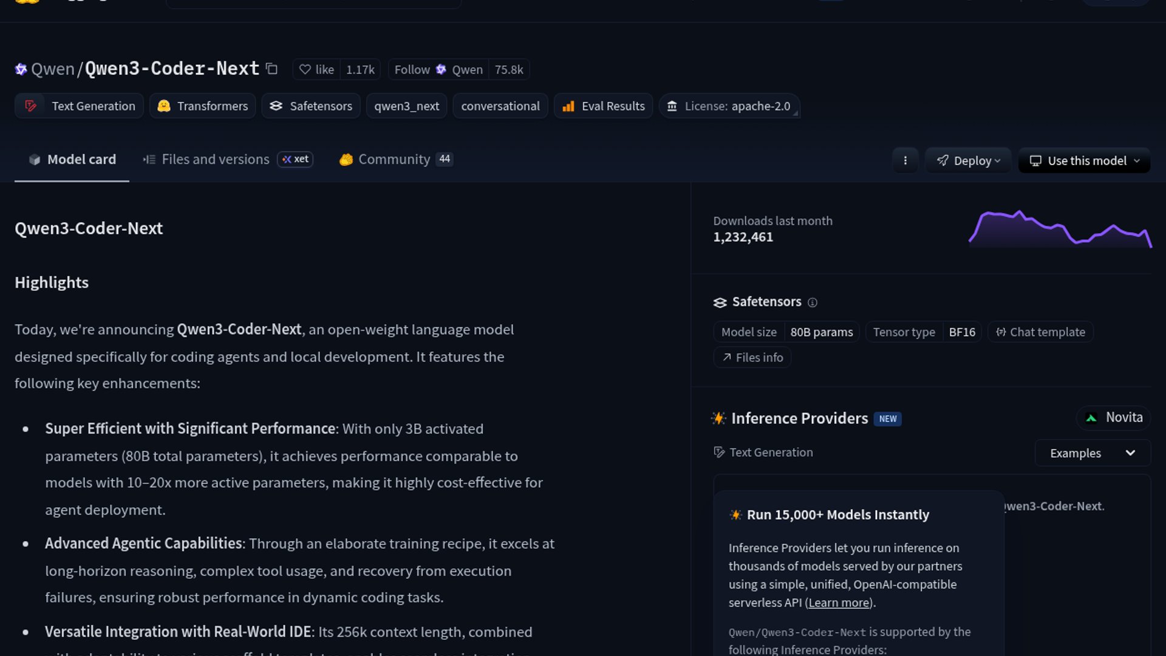1166x656 pixels.
Task: Expand the Deploy dropdown
Action: point(968,161)
